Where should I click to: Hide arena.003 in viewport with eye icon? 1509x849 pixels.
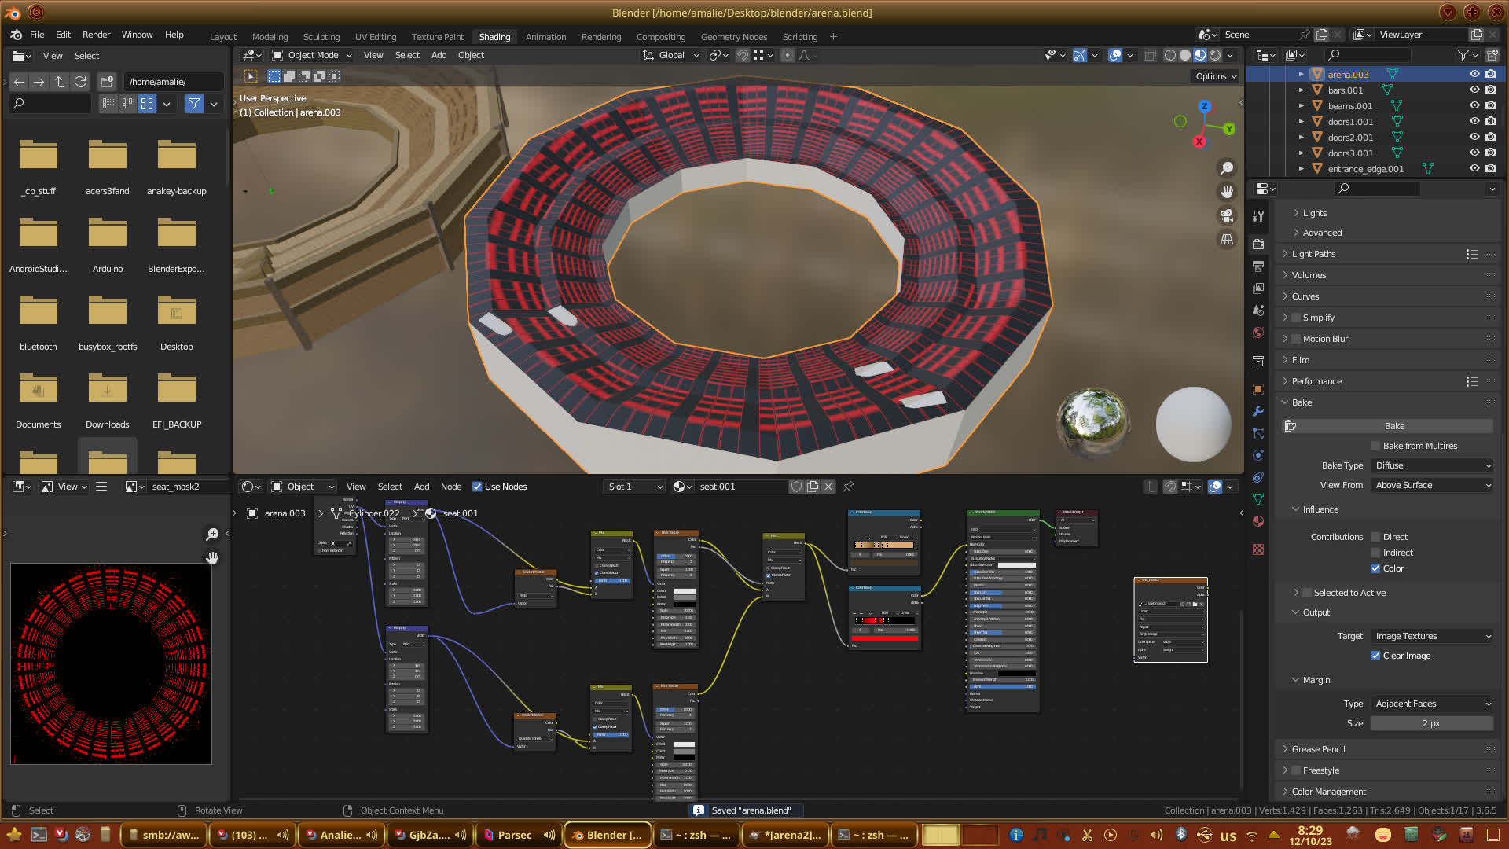[x=1474, y=74]
